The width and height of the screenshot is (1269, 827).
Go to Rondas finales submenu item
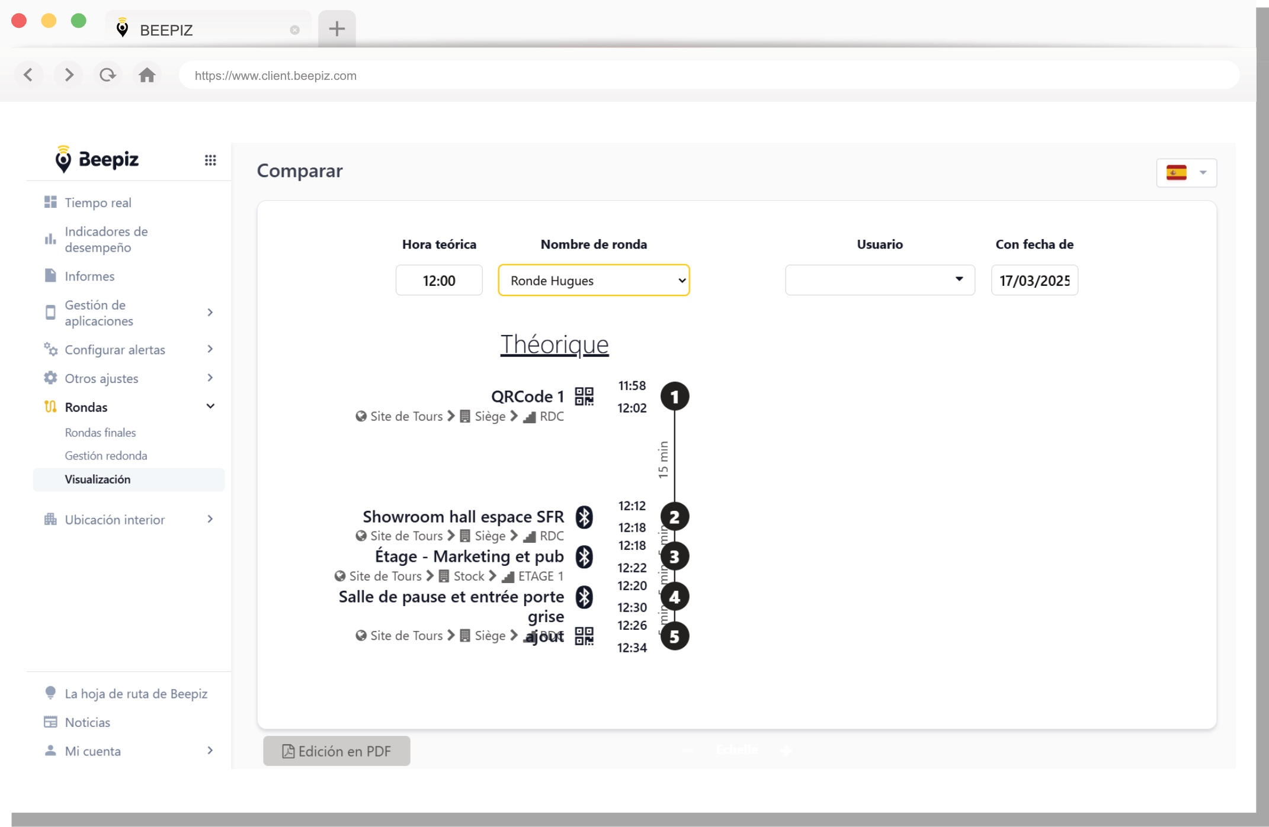click(100, 433)
